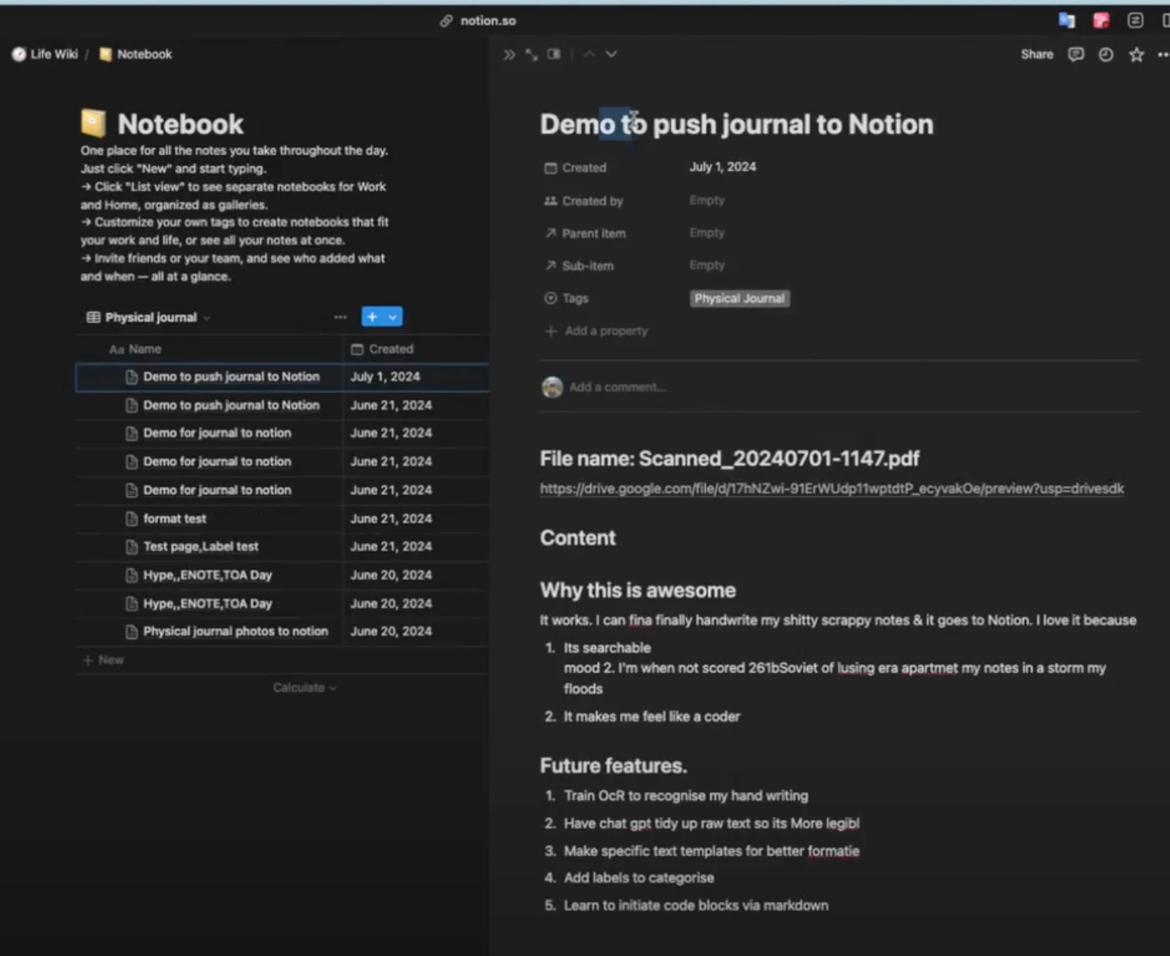Click the 'Physical Journal' tag chip
Screen dimensions: 1170x956
tap(739, 298)
